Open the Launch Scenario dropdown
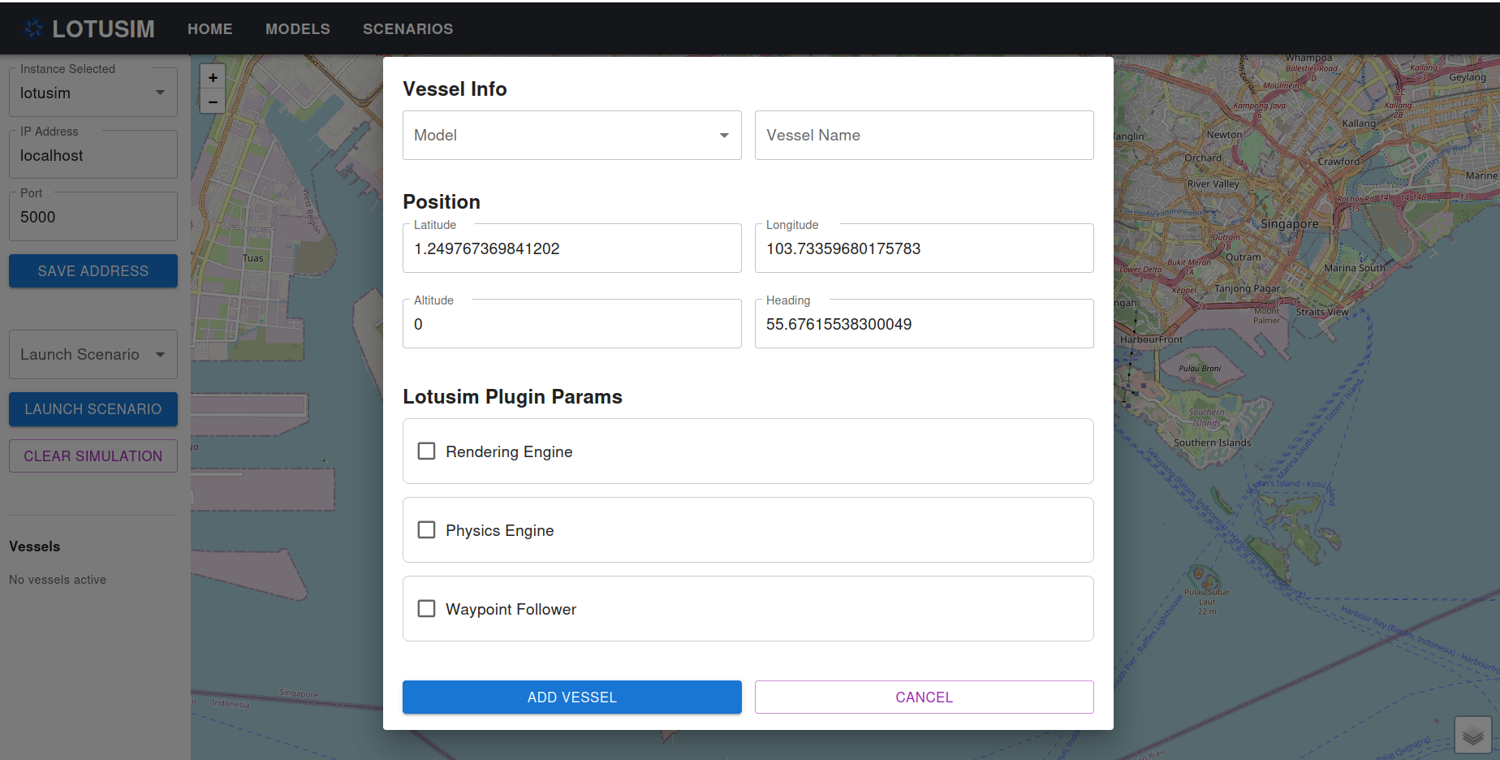This screenshot has height=760, width=1500. pos(93,354)
